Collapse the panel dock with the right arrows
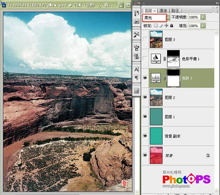Viewport: 220px width, 195px height. 217,3
